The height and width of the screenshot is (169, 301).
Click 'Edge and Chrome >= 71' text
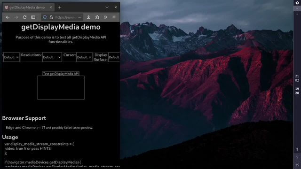coord(25,127)
